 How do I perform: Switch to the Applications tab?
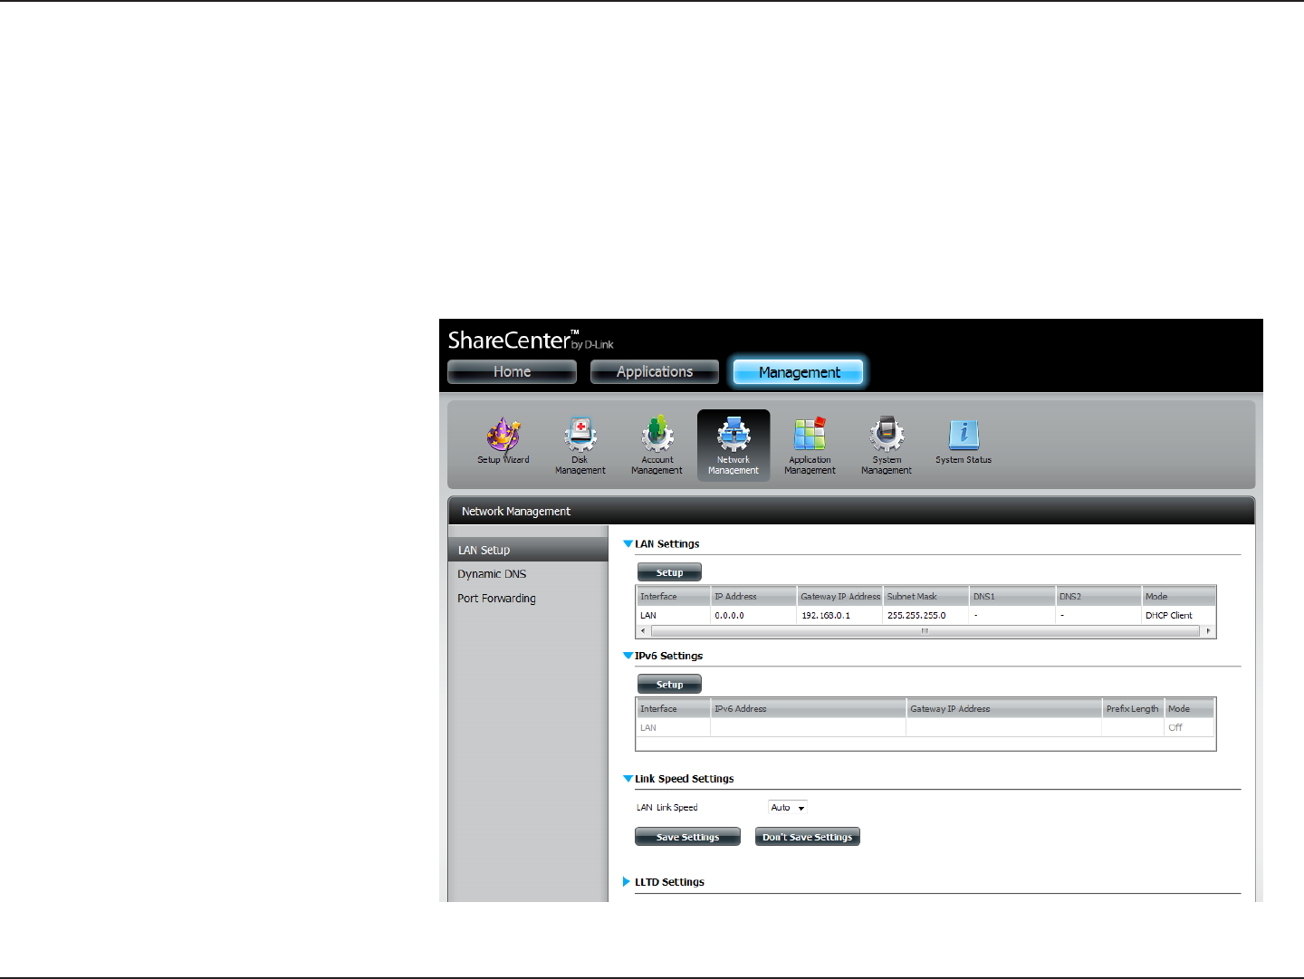(x=655, y=372)
